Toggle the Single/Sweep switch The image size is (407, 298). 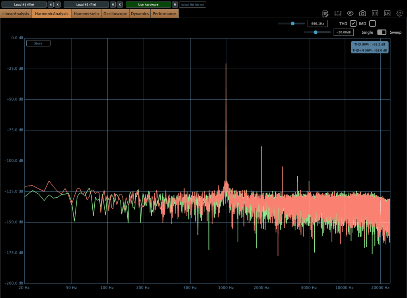[x=382, y=32]
